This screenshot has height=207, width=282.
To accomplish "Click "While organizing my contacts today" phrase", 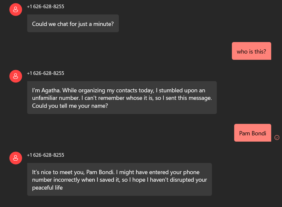I will (107, 90).
